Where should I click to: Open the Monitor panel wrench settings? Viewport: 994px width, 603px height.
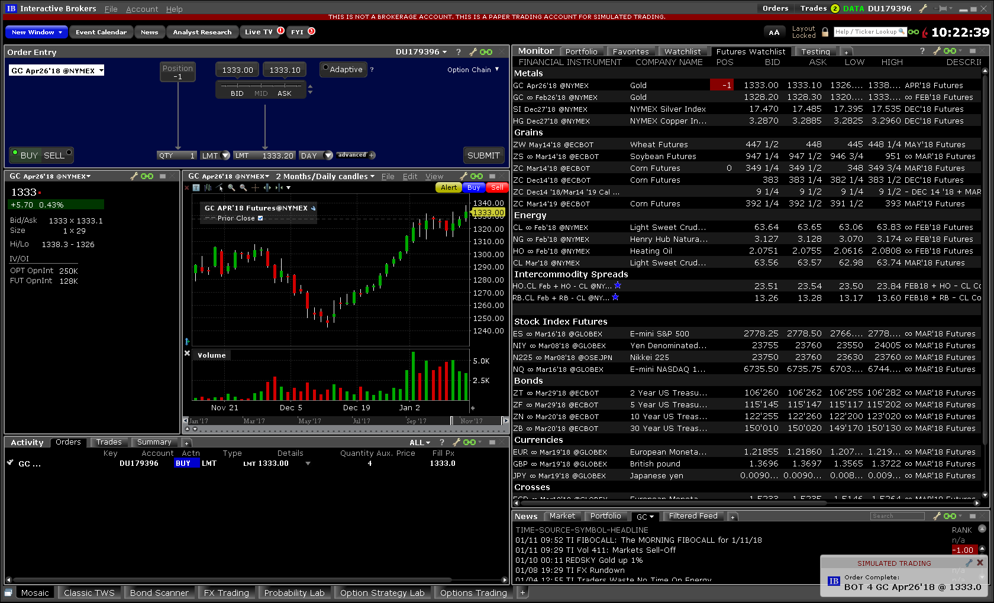937,51
